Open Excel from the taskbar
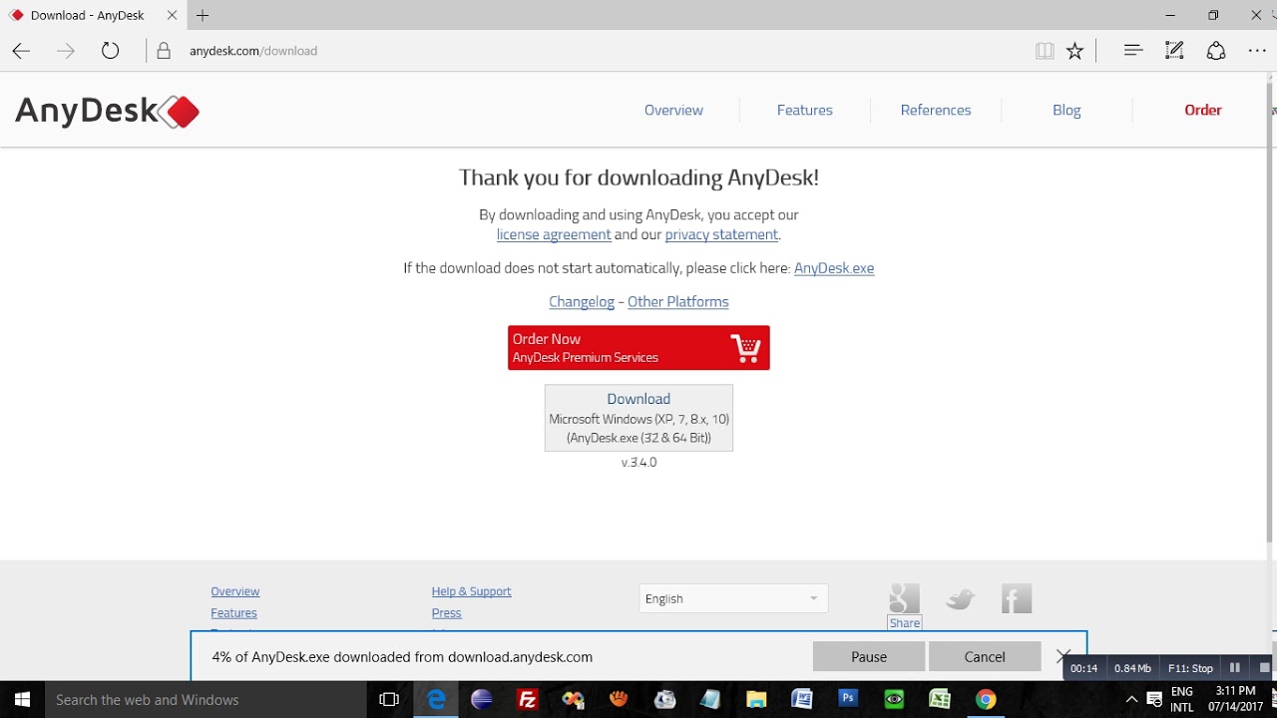This screenshot has height=718, width=1277. [940, 700]
